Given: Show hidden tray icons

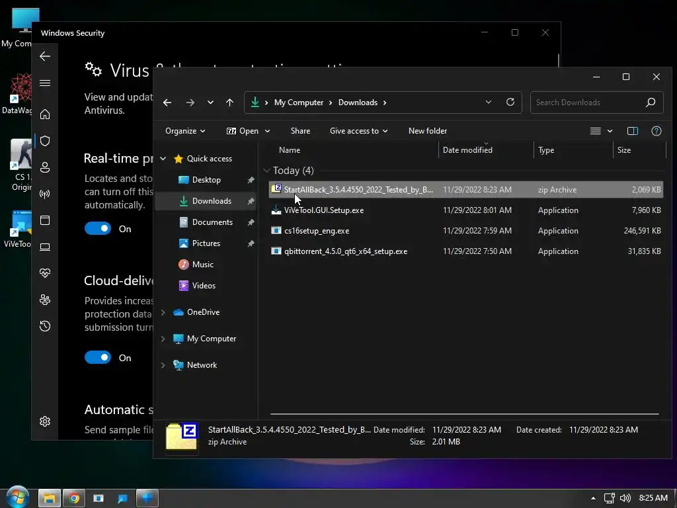Looking at the screenshot, I should click(593, 498).
